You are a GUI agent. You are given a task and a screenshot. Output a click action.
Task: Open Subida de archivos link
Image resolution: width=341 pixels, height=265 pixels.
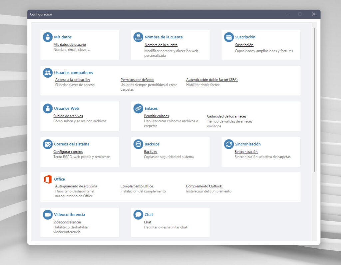pos(68,116)
